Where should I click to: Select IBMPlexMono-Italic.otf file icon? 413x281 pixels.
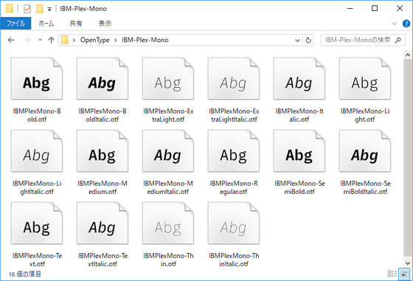click(299, 79)
